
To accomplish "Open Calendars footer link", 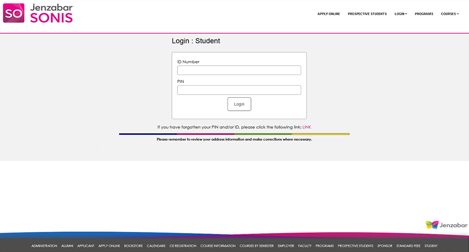I will [x=156, y=245].
